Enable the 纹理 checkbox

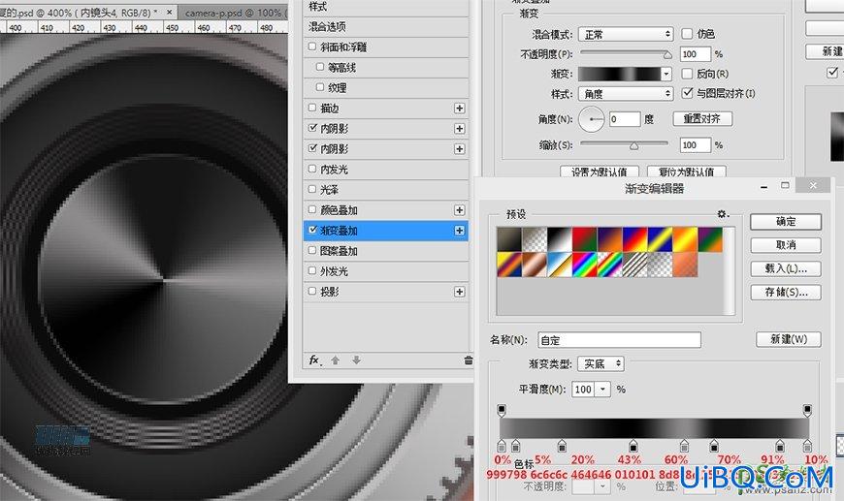click(x=320, y=87)
